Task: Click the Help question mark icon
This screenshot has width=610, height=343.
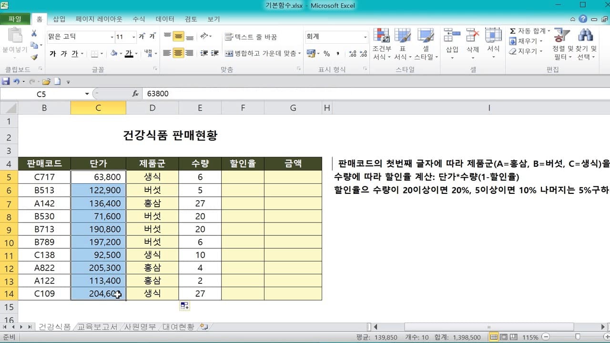Action: point(583,19)
